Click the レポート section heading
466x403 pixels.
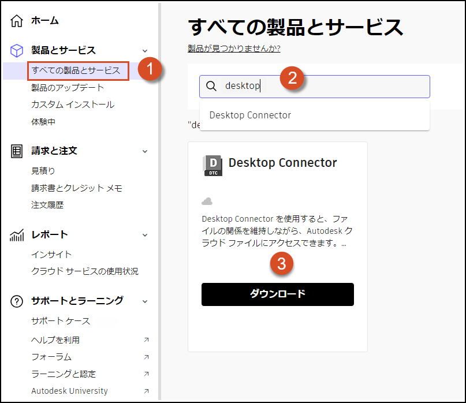[50, 235]
